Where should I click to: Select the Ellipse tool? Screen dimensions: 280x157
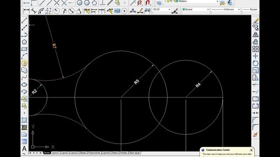(x=24, y=85)
